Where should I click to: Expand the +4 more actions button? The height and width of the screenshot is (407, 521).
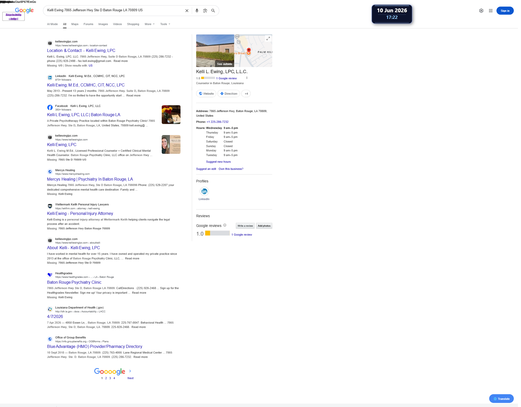[246, 94]
